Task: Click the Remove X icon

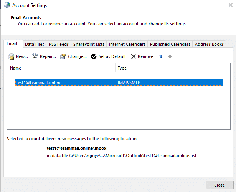Action: [x=134, y=56]
